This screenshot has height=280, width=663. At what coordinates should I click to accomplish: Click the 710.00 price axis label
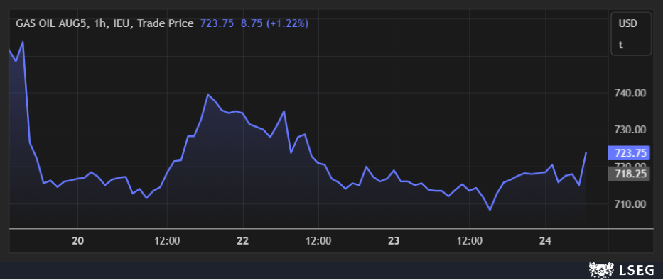630,204
